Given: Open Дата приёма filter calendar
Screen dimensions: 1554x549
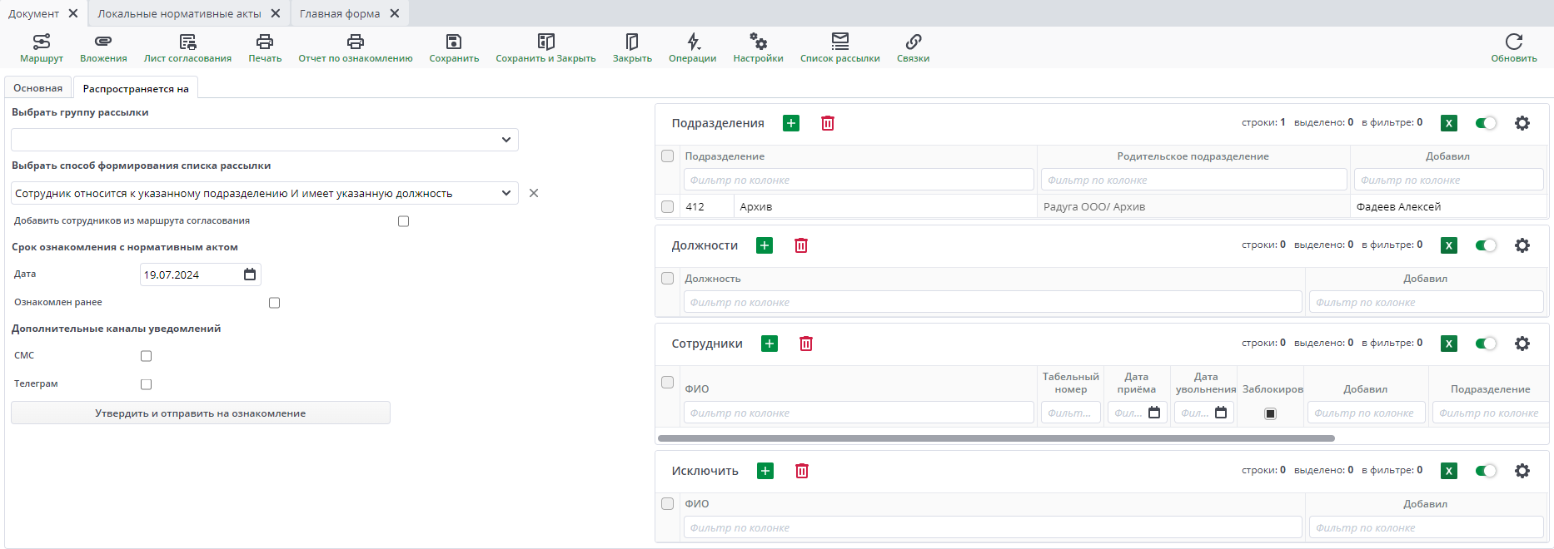Looking at the screenshot, I should 1154,413.
